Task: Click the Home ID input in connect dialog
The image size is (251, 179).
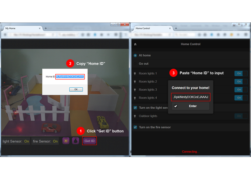Action: tap(191, 97)
